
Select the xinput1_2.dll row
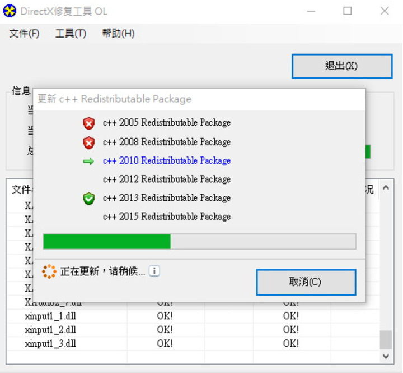(x=193, y=330)
